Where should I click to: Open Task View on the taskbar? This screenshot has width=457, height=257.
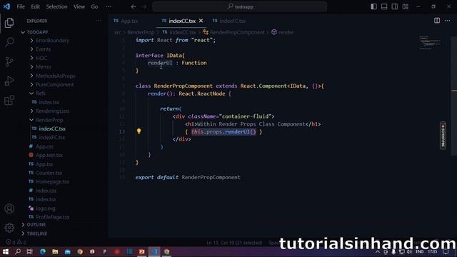point(30,251)
